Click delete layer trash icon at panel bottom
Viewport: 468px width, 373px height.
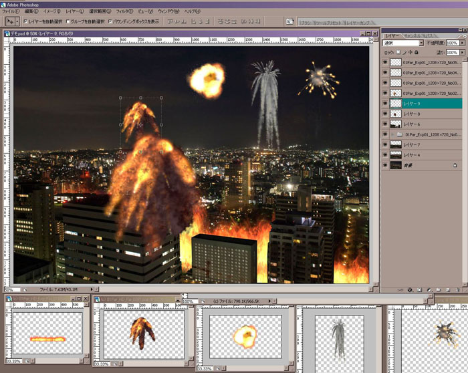click(x=457, y=289)
